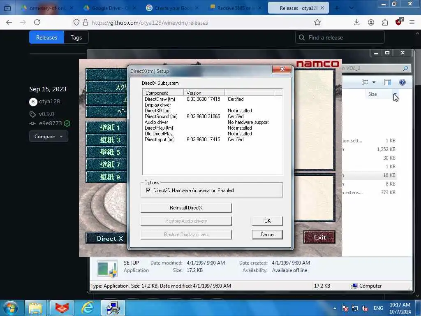
Task: Open the otya128 author link
Action: point(49,101)
